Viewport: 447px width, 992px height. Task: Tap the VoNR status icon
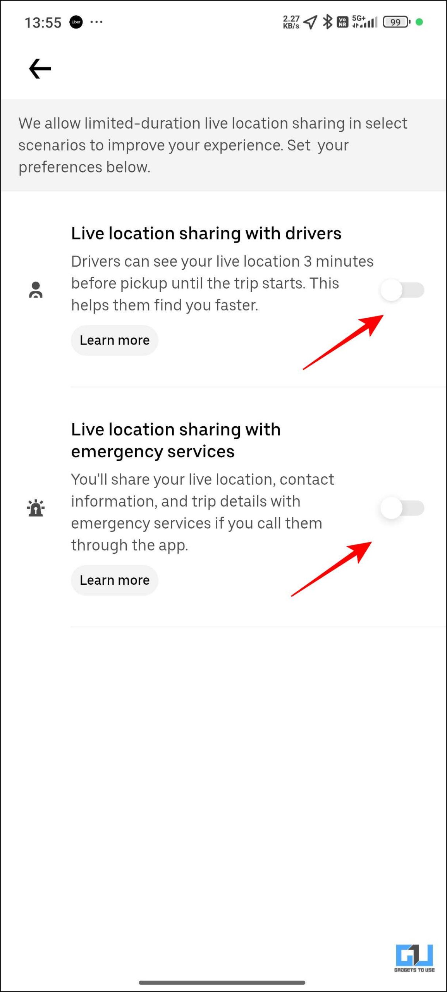pos(342,22)
